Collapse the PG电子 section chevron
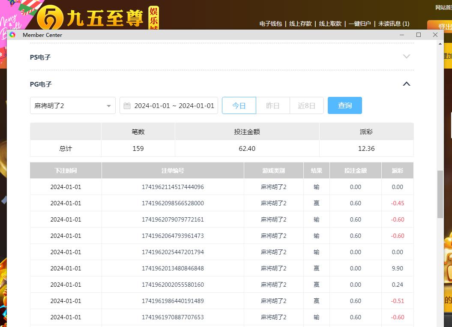Viewport: 452px width, 327px height. click(407, 84)
